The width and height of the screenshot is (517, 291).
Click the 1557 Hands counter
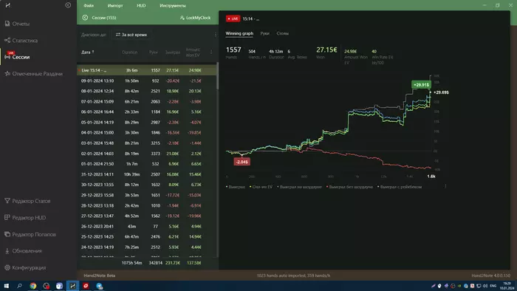(233, 49)
